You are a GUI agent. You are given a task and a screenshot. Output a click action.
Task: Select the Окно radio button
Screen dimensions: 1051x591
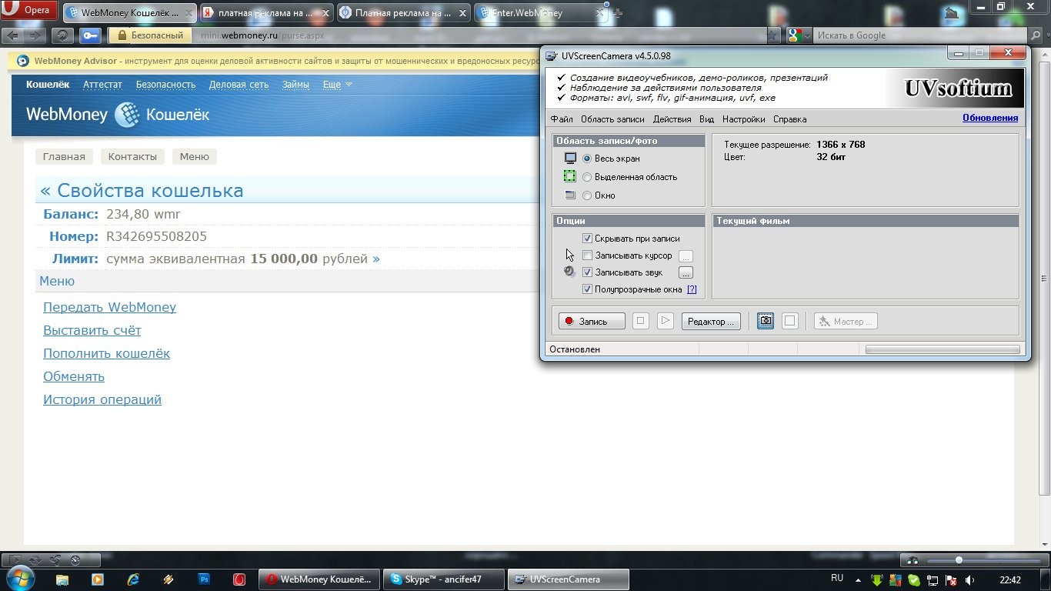pyautogui.click(x=587, y=195)
